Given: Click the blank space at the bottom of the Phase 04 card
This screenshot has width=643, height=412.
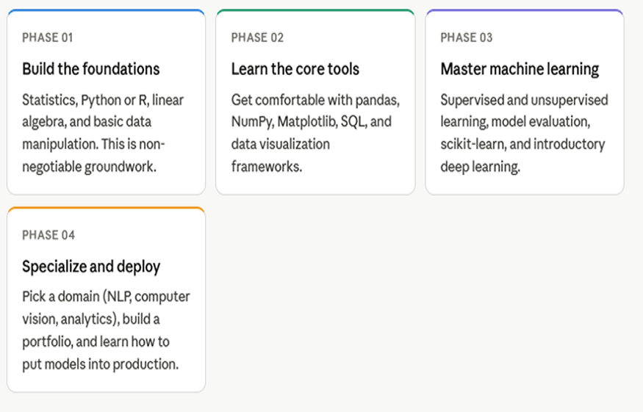Looking at the screenshot, I should pos(106,382).
